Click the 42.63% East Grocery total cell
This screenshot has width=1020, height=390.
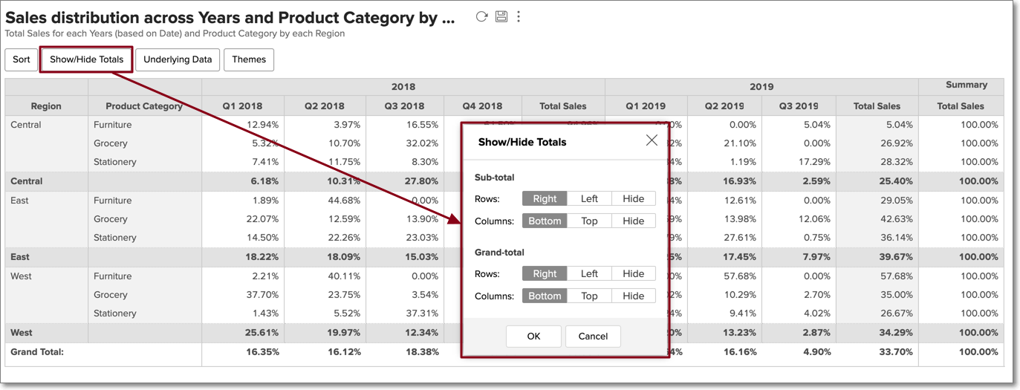[877, 219]
